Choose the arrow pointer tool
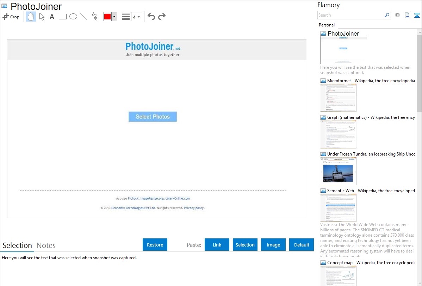 pyautogui.click(x=42, y=17)
